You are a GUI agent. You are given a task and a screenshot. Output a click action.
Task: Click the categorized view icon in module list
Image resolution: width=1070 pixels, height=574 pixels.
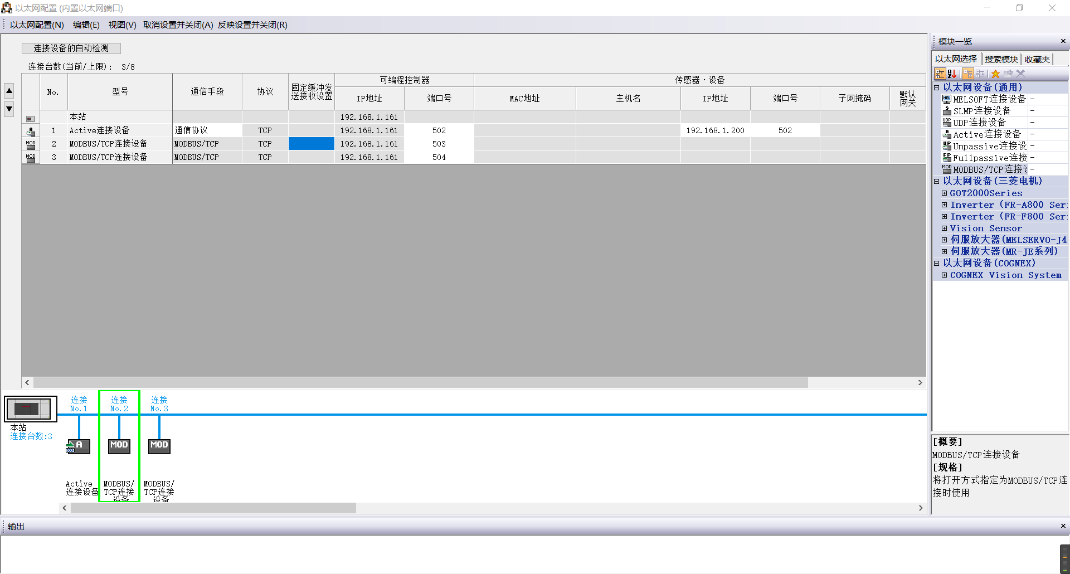coord(940,74)
